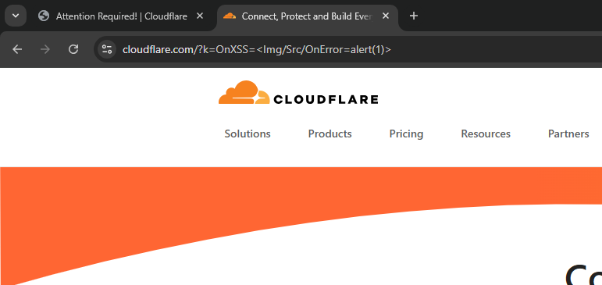Open the Resources menu
The height and width of the screenshot is (285, 602).
[x=486, y=134]
